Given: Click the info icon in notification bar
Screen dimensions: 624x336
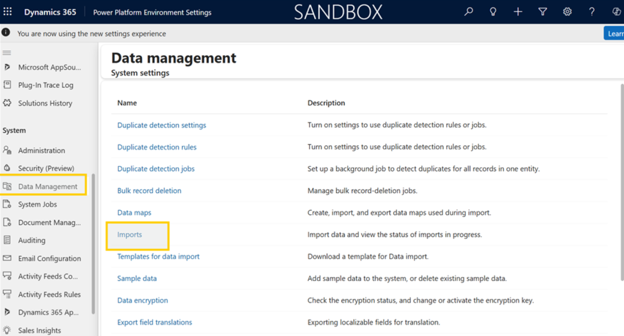Looking at the screenshot, I should (x=6, y=33).
